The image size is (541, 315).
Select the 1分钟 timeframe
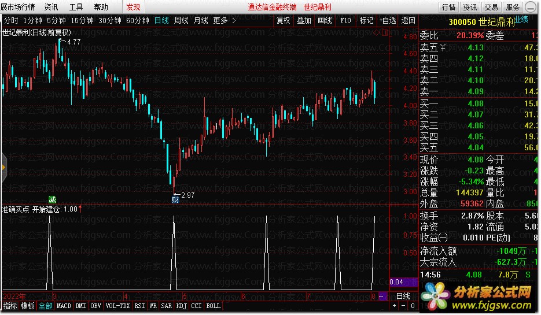32,21
